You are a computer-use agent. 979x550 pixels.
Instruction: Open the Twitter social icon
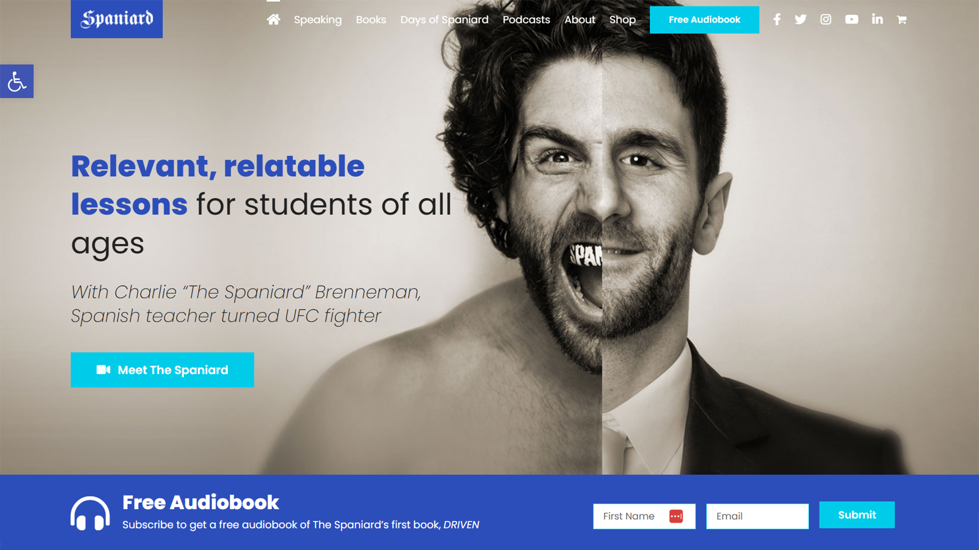click(x=801, y=19)
